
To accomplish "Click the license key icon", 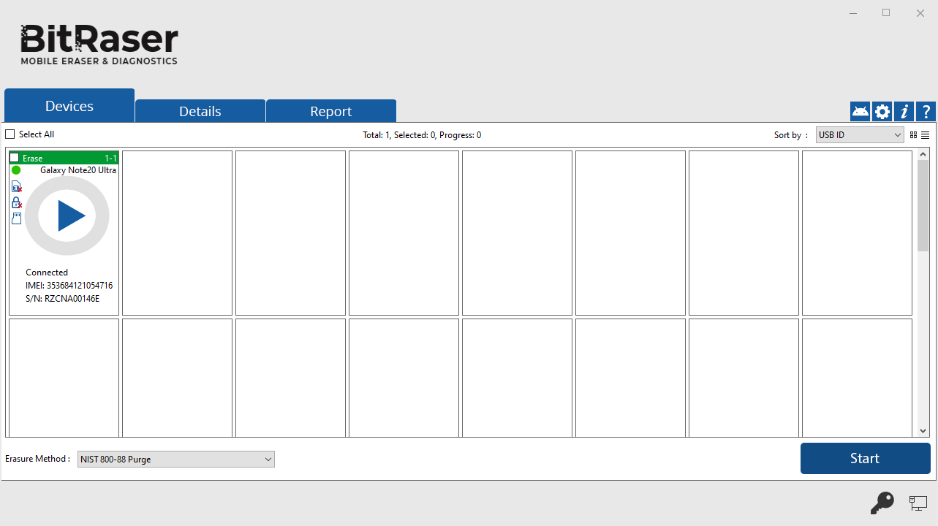I will click(882, 503).
